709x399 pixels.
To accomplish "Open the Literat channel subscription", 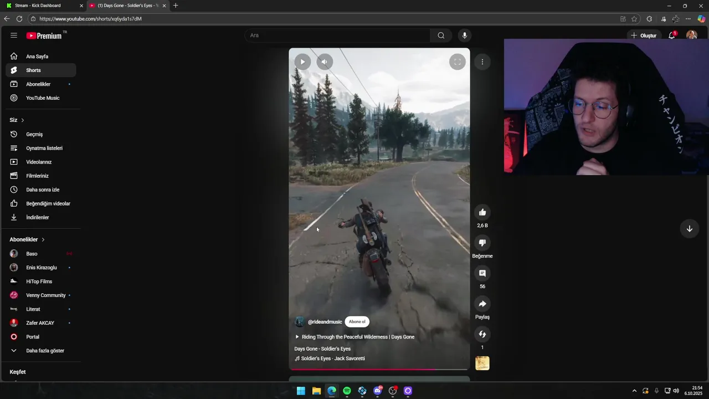I will point(41,309).
